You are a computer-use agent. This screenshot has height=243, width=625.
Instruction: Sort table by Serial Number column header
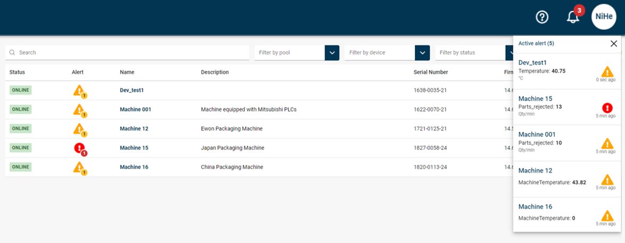click(431, 72)
